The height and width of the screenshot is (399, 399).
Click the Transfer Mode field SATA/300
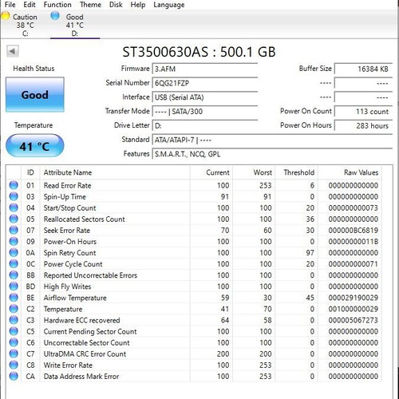click(205, 111)
